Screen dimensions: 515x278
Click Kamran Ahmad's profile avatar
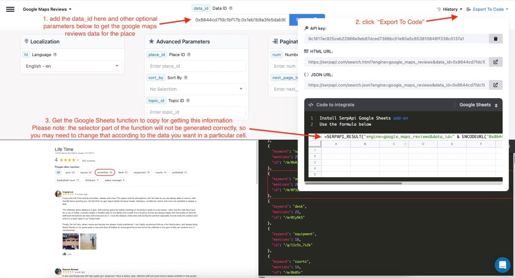coord(58,271)
